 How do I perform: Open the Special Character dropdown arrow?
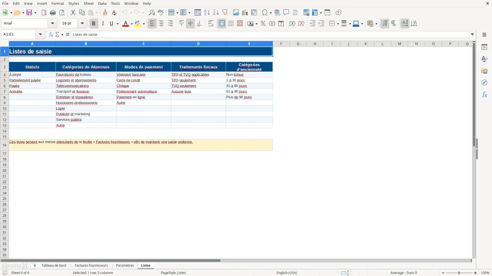coord(271,13)
